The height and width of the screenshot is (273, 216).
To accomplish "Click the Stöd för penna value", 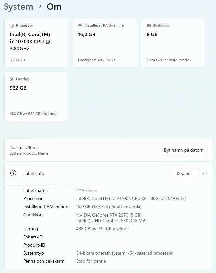I will (x=91, y=261).
